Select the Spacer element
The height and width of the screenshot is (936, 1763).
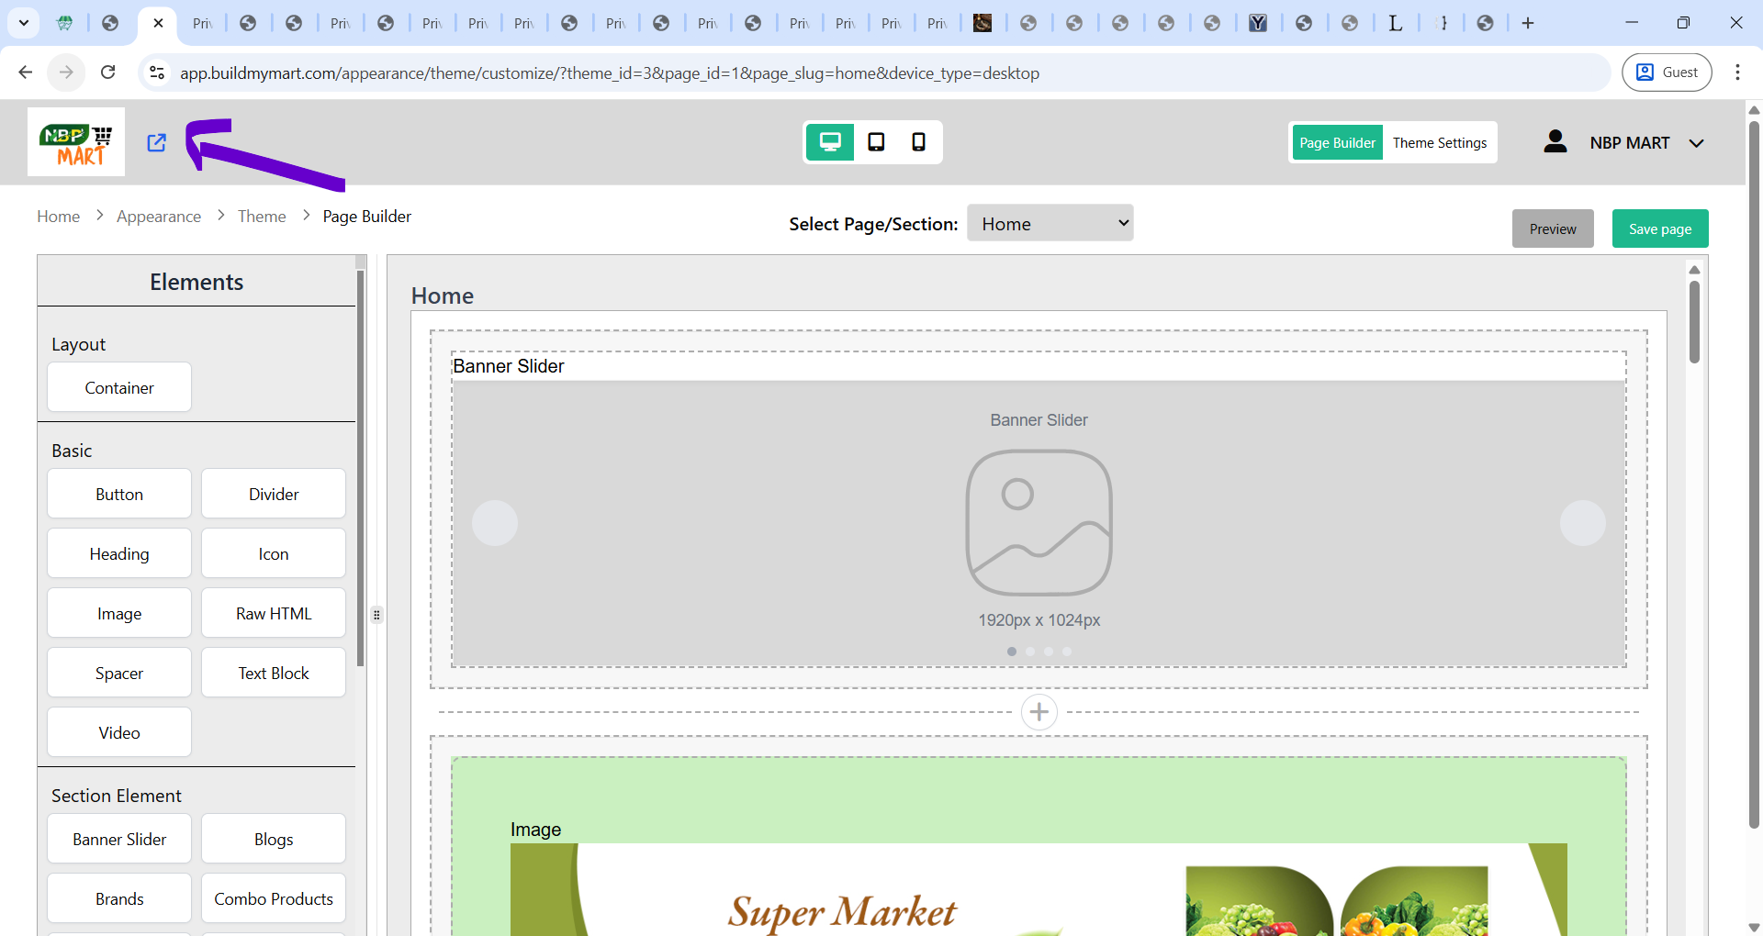point(119,673)
